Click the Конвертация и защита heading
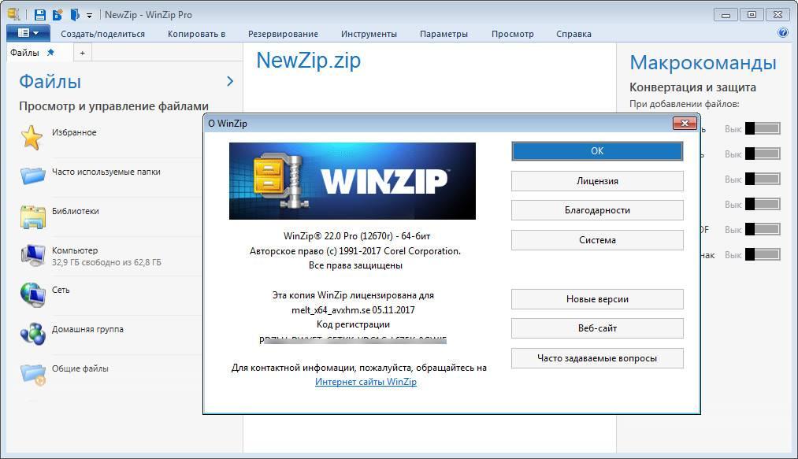Viewport: 798px width, 459px height. point(692,87)
